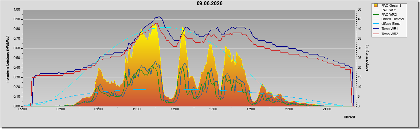Select the PAC WR2 legend label
This screenshot has width=420, height=129.
point(389,15)
